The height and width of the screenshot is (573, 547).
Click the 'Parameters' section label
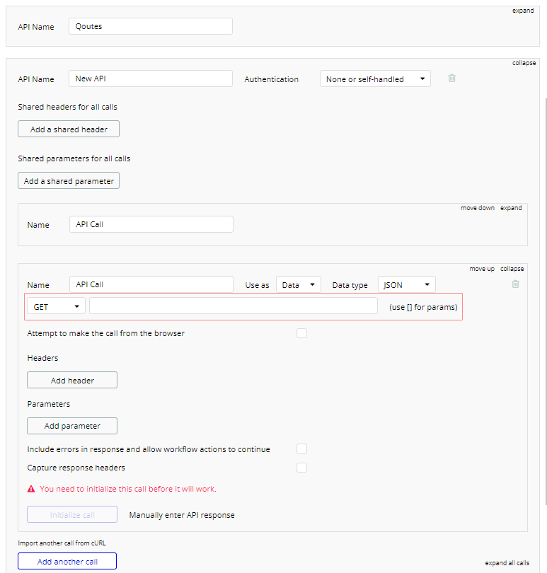[49, 404]
